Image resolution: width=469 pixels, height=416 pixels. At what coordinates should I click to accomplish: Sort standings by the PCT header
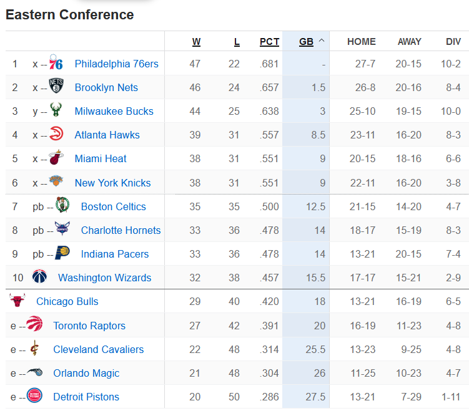coord(269,42)
